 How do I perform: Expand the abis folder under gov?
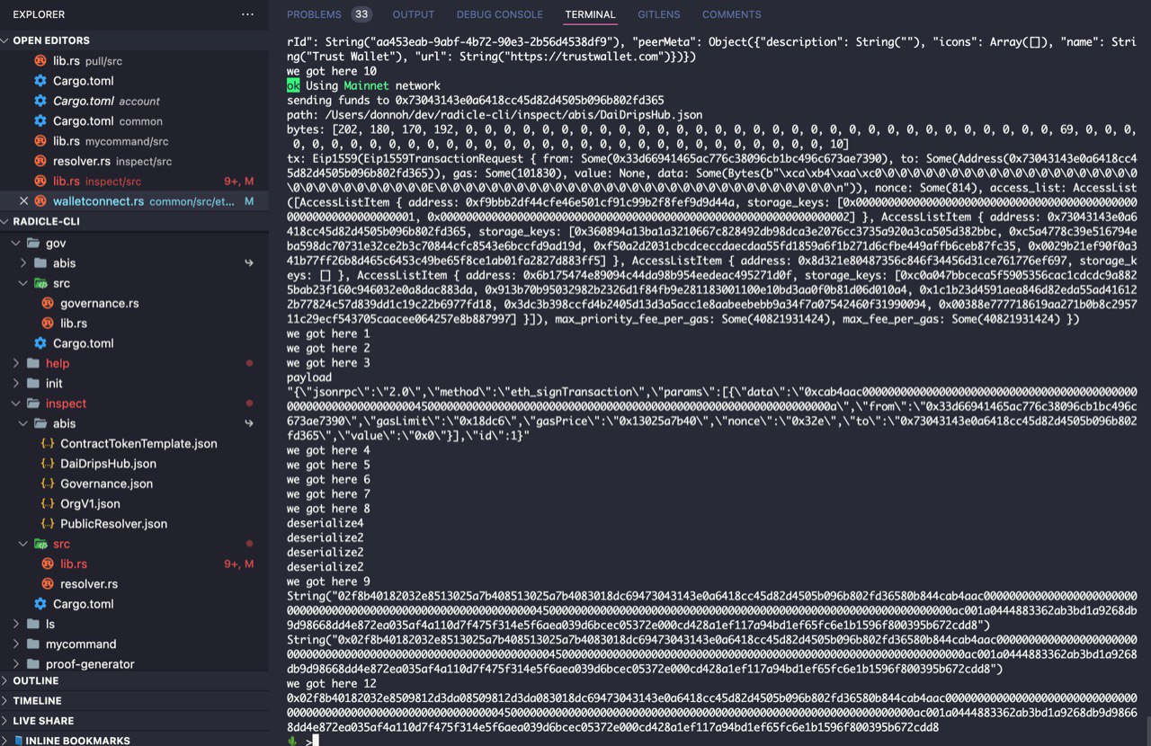click(x=23, y=263)
